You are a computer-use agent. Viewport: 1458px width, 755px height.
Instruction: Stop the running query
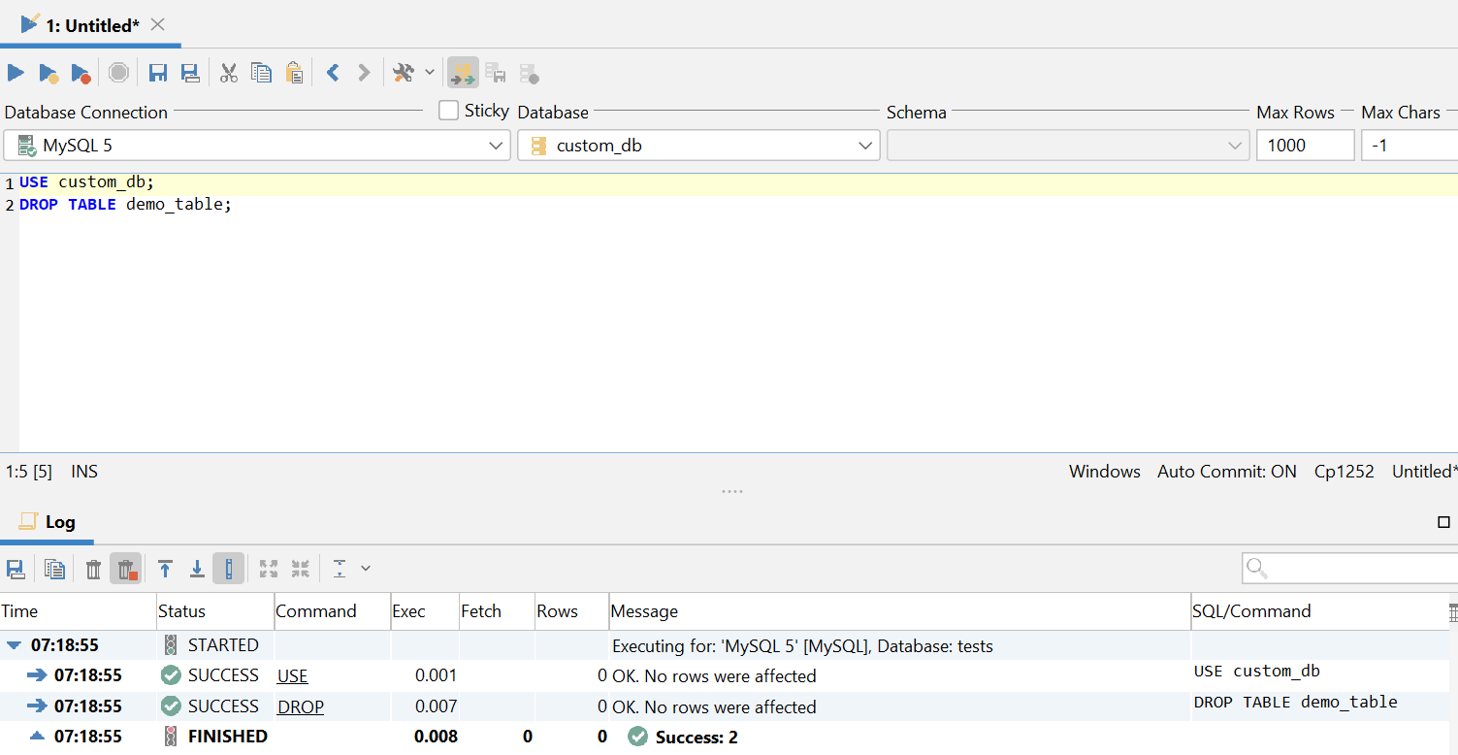pos(118,72)
